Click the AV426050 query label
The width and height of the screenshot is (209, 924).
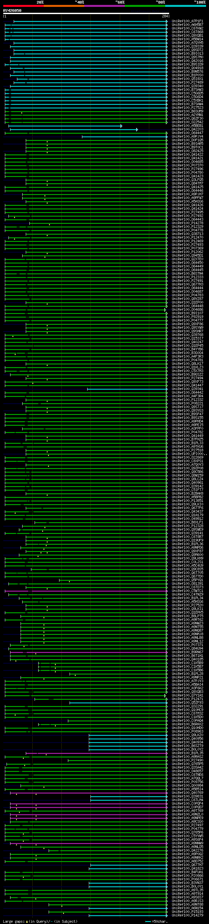pyautogui.click(x=12, y=11)
